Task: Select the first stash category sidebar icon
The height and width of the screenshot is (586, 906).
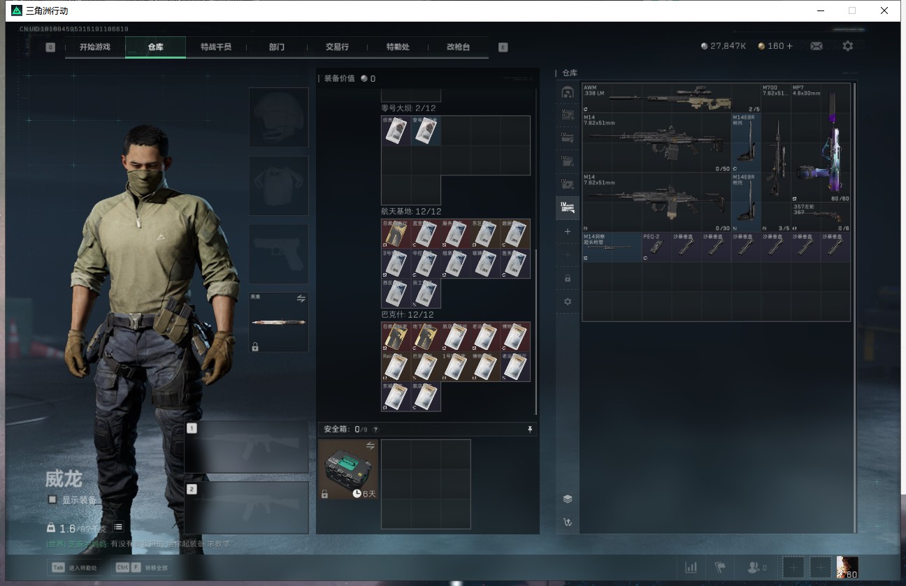Action: (568, 92)
